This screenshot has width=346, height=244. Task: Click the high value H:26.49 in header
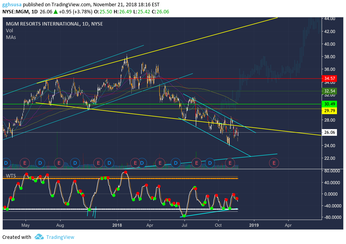click(x=123, y=12)
